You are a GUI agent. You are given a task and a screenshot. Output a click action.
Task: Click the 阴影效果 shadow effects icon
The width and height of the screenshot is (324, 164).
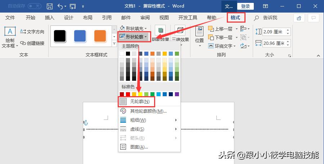pyautogui.click(x=160, y=31)
